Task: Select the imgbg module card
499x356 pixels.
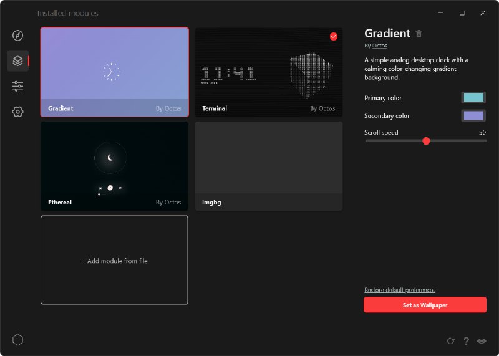Action: 269,165
